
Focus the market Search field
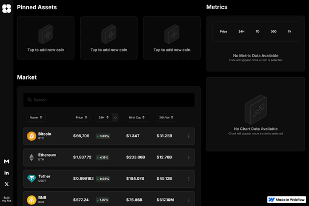coord(109,100)
